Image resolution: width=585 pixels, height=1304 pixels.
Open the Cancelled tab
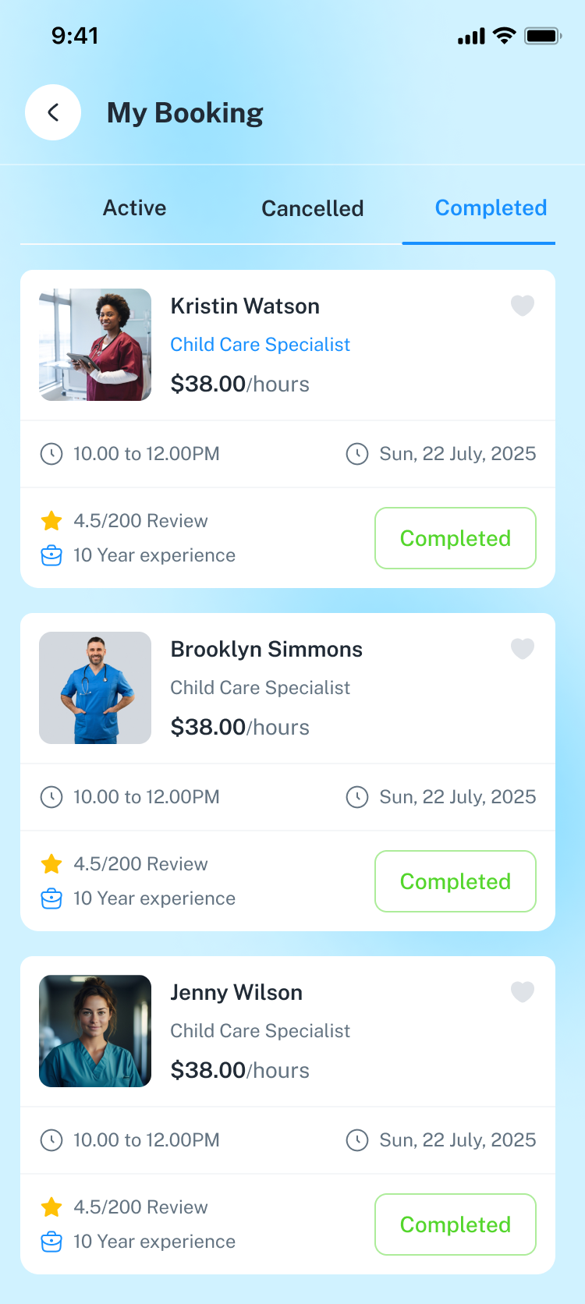coord(313,208)
